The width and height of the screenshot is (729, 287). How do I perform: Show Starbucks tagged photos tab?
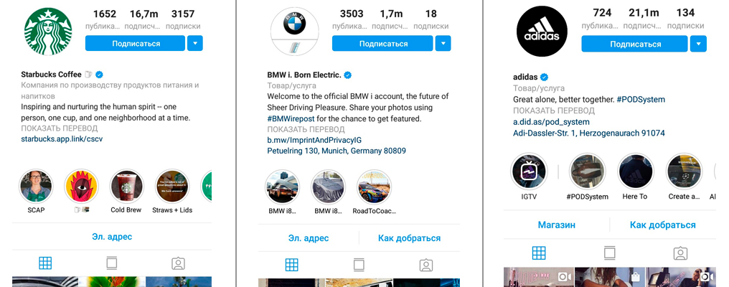pos(178,263)
